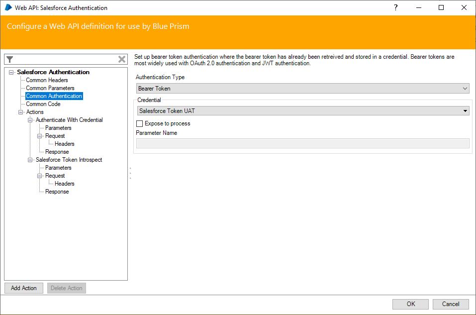
Task: Collapse the Salesforce Authentication root node
Action: coord(11,72)
